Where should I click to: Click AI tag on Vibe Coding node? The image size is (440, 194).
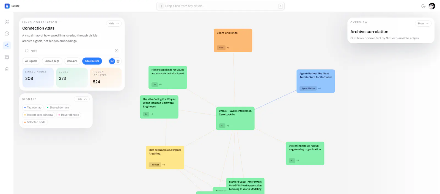pos(146,114)
